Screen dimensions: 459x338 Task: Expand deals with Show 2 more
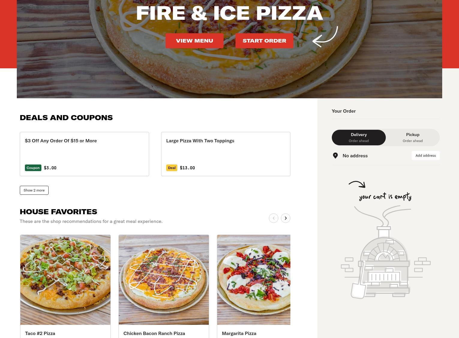point(34,190)
